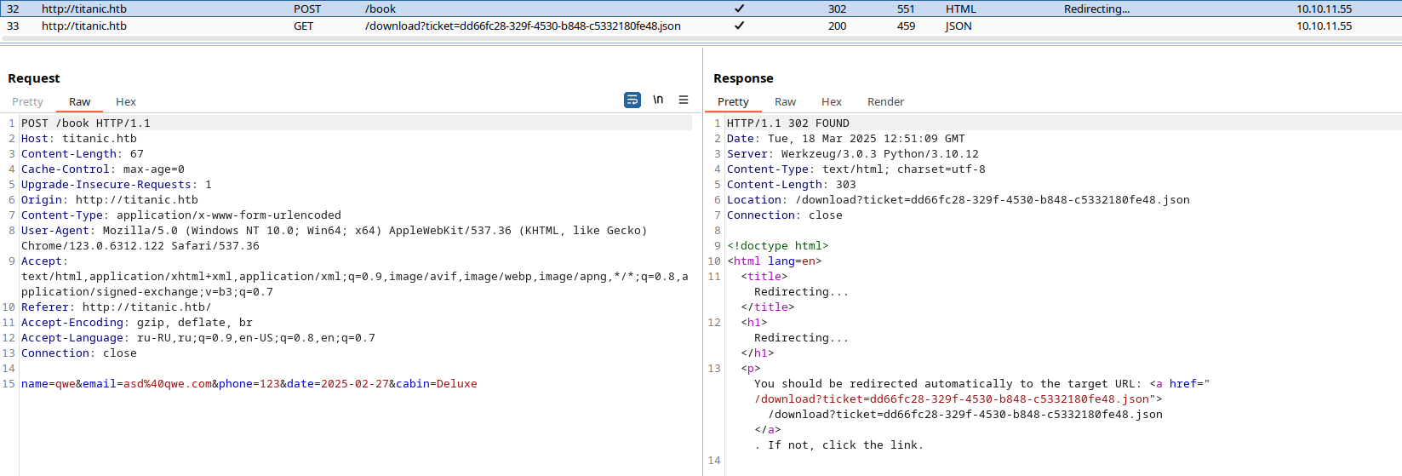Open the Render tab in the Response panel
This screenshot has height=476, width=1402.
coord(885,101)
